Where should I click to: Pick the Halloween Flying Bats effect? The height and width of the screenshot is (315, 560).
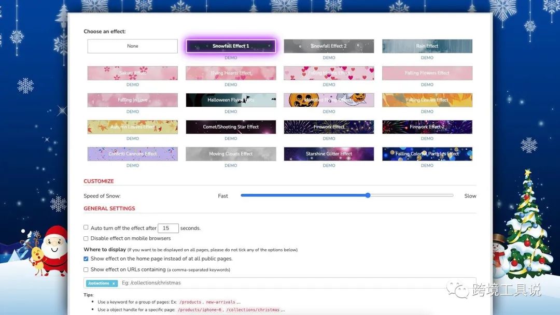pyautogui.click(x=230, y=99)
